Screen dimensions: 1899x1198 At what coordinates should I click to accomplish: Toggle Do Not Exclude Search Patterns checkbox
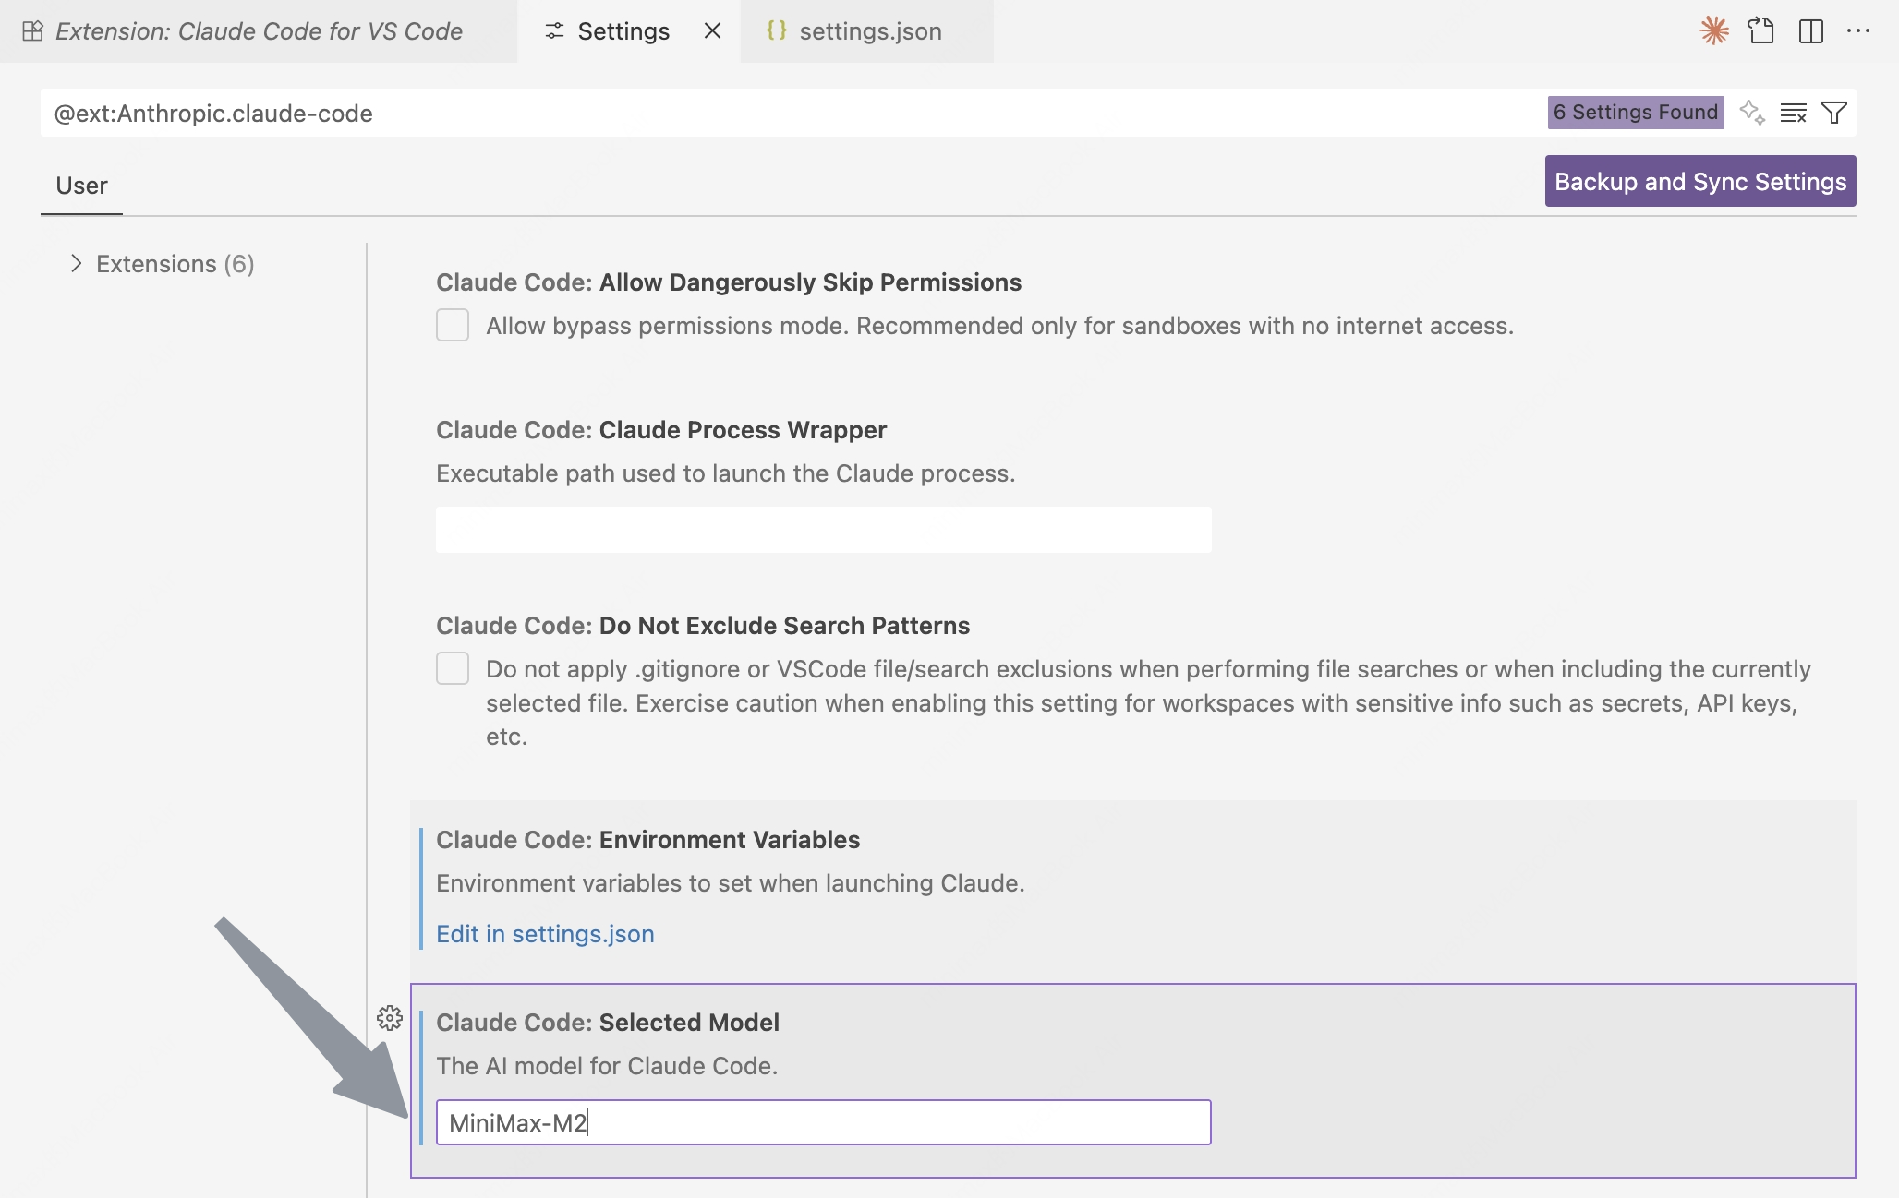[x=453, y=668]
